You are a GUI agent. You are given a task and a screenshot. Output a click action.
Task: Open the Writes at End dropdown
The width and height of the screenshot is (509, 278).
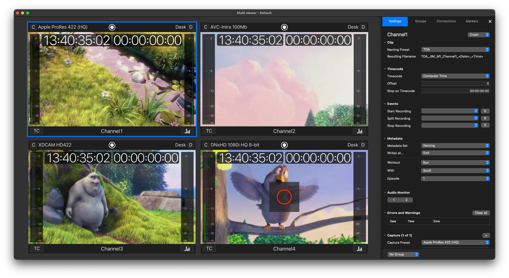coord(455,153)
